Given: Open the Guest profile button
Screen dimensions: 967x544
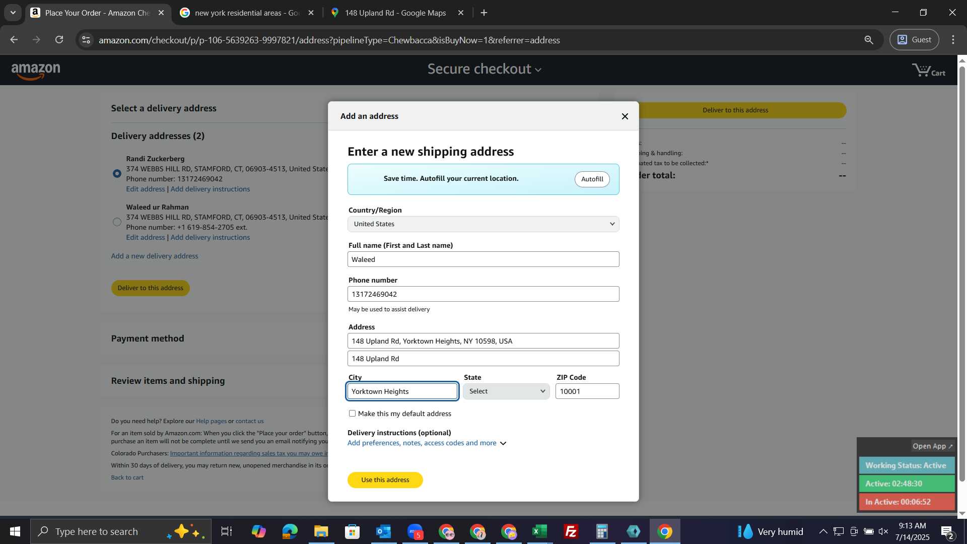Looking at the screenshot, I should [x=914, y=40].
